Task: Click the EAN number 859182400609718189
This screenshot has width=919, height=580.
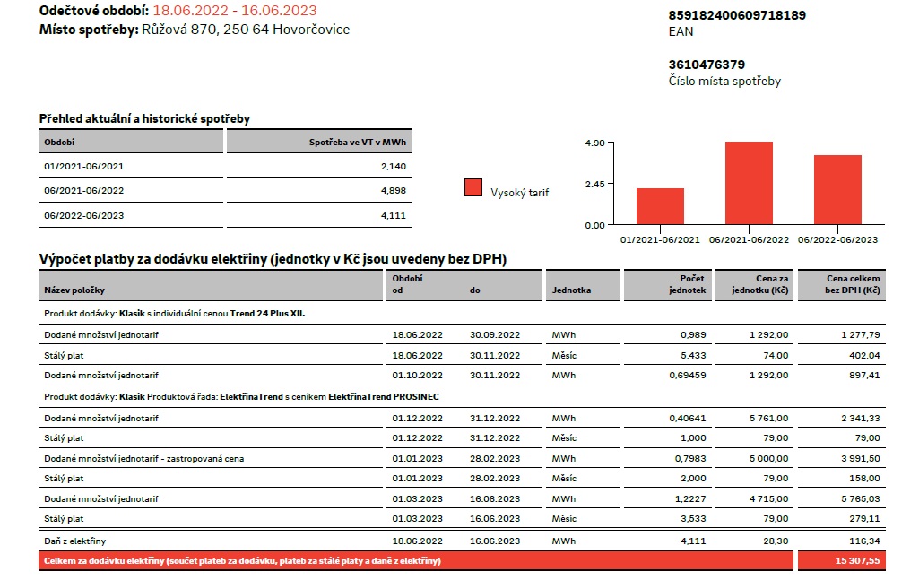Action: tap(737, 15)
